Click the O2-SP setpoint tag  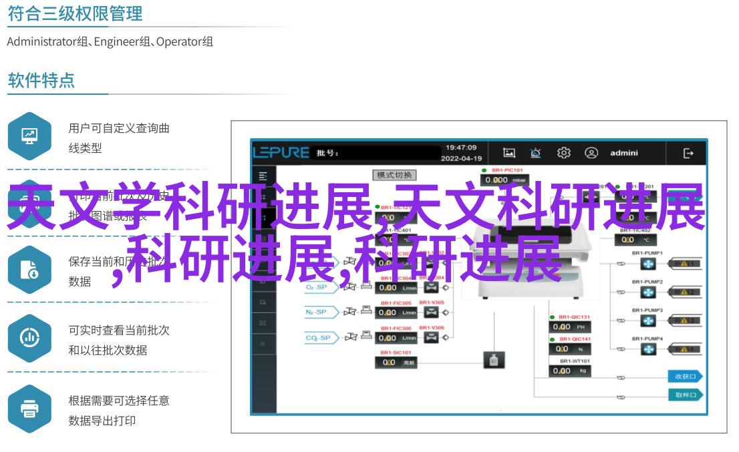point(321,286)
